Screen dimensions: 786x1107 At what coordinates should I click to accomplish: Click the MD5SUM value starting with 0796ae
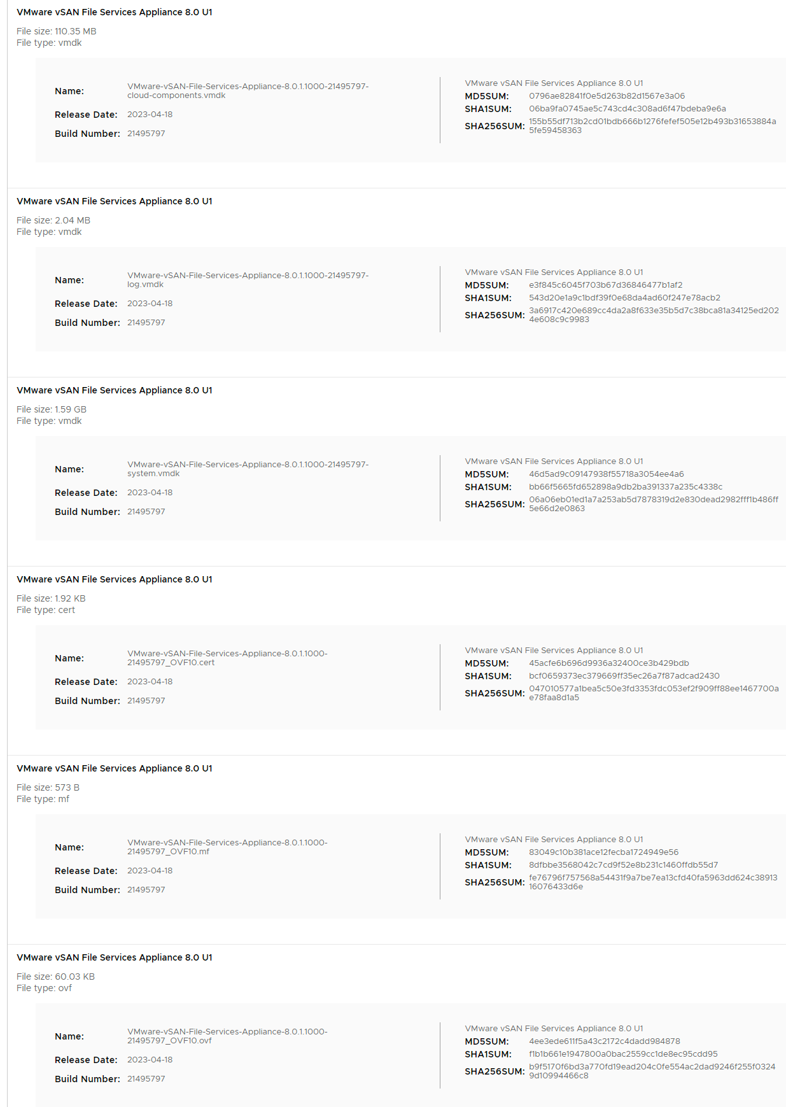[x=607, y=96]
